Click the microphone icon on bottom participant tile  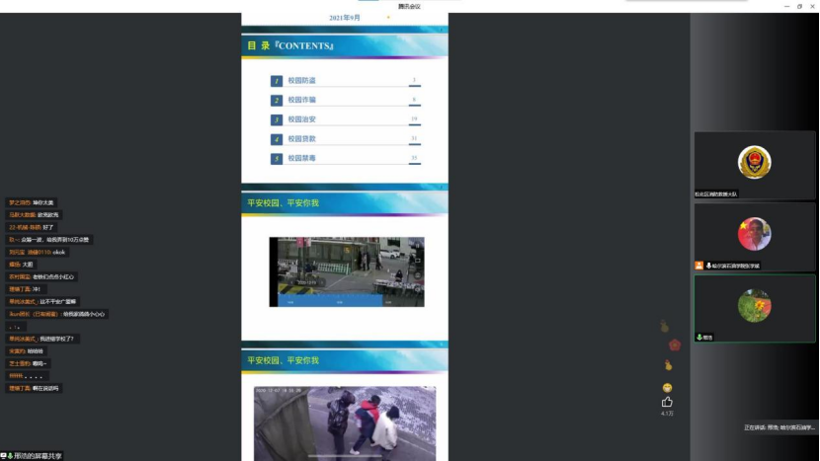(699, 337)
